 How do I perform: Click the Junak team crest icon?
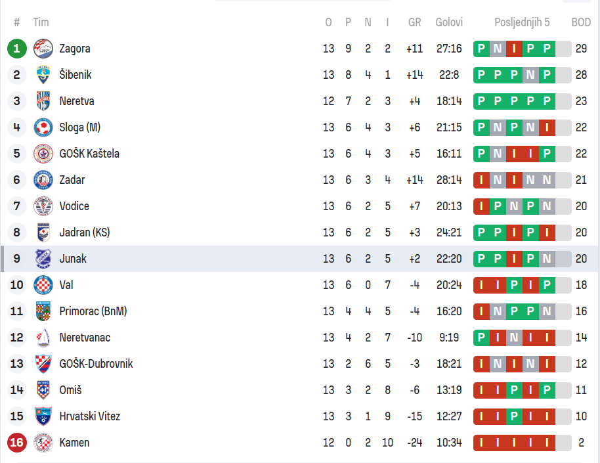click(43, 259)
